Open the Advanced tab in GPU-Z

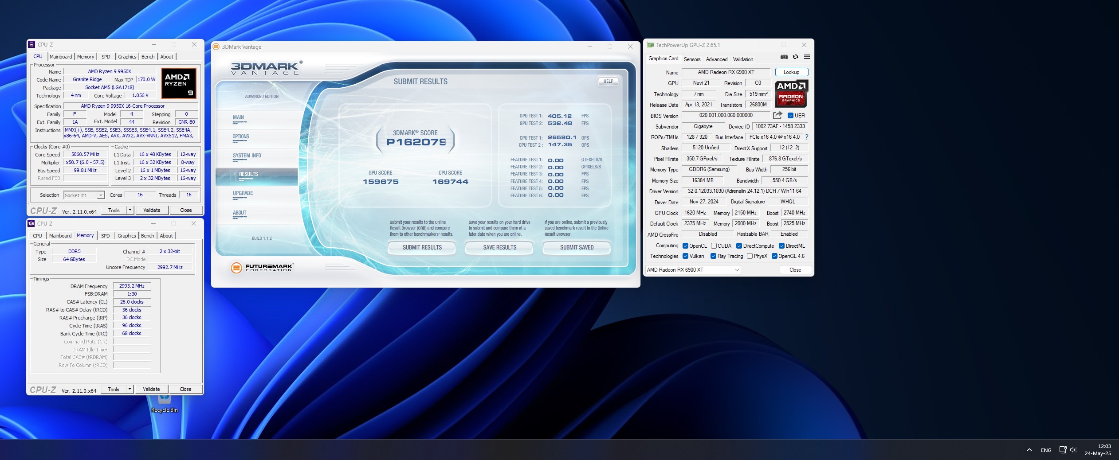coord(717,59)
